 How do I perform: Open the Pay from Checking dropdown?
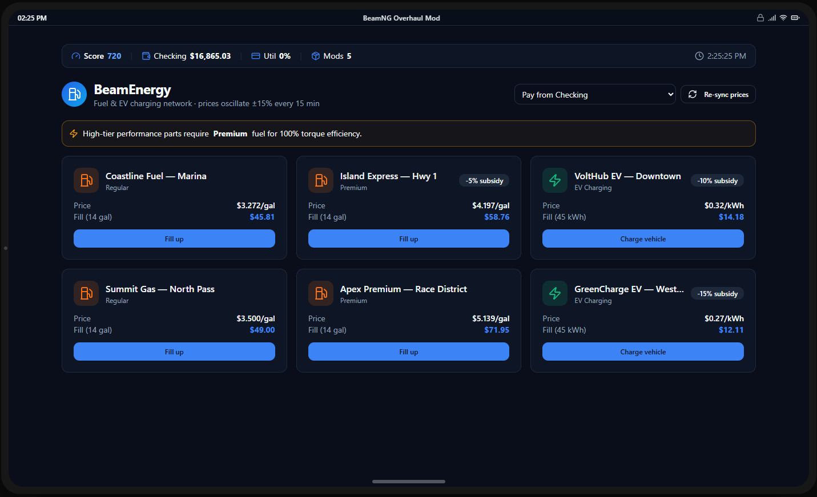(x=595, y=95)
